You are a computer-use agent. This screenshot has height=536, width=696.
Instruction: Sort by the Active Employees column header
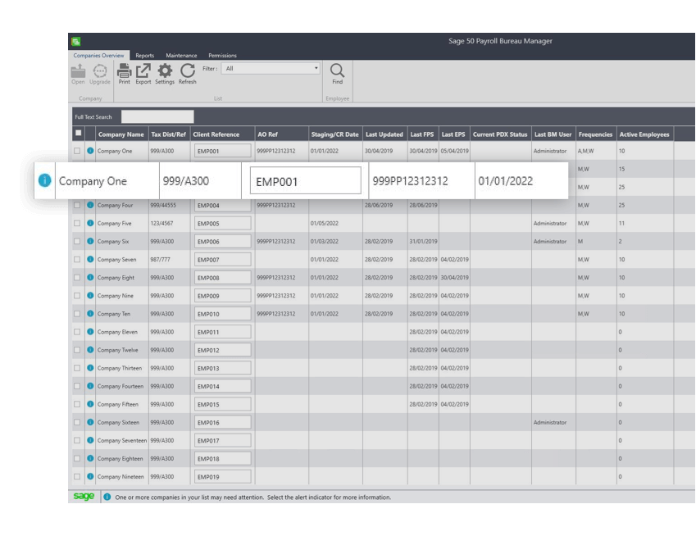(644, 134)
